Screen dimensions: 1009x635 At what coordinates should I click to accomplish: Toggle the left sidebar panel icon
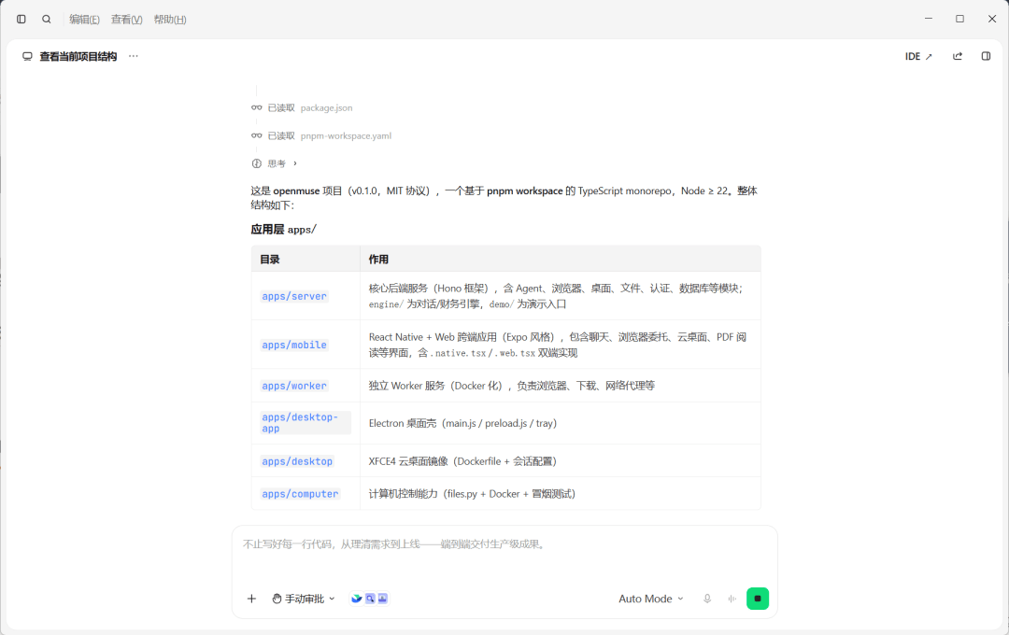[21, 20]
